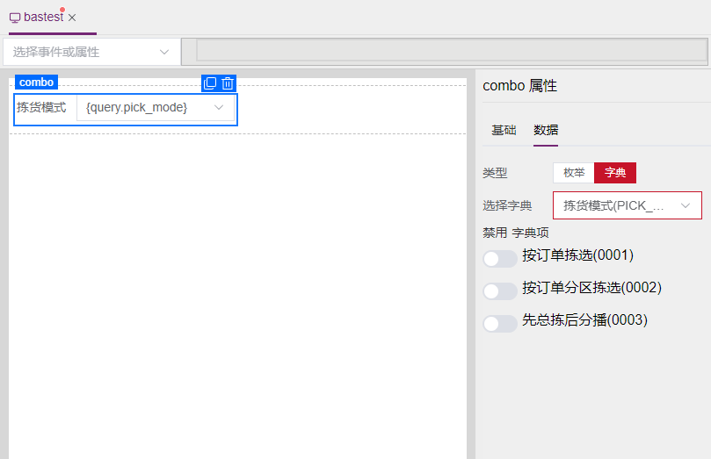Screen dimensions: 711x459
Task: Click the monitor icon on bastest tab
Action: pyautogui.click(x=15, y=18)
